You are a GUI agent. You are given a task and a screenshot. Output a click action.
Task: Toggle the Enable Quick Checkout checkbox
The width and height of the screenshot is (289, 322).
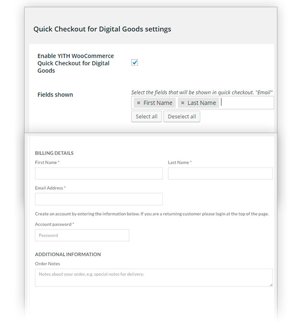(x=135, y=62)
